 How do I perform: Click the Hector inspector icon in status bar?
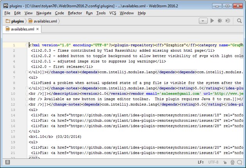[232, 162]
